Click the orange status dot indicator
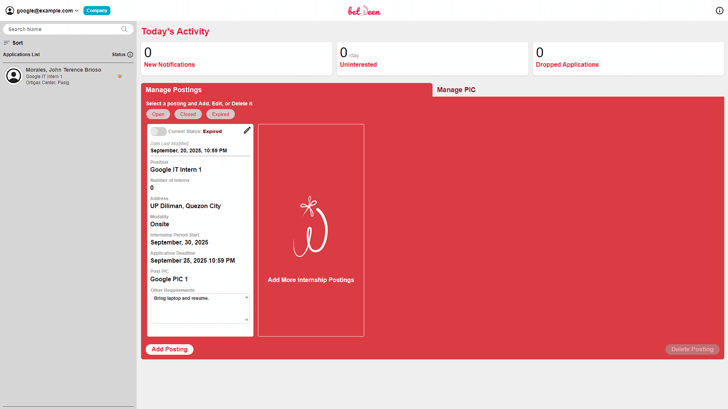The width and height of the screenshot is (728, 409). [120, 76]
